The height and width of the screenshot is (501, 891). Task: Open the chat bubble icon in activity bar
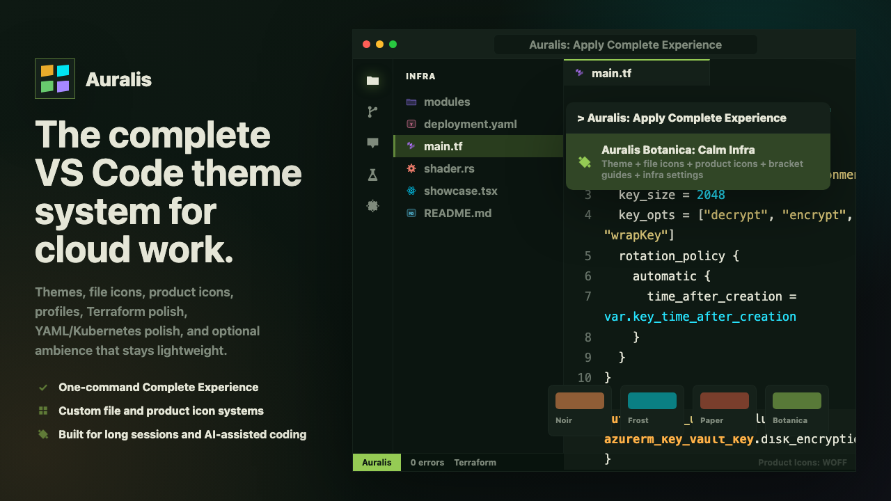pos(372,143)
